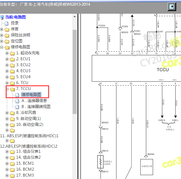Expand the 序言 tree node
The width and height of the screenshot is (181, 179).
[1, 29]
